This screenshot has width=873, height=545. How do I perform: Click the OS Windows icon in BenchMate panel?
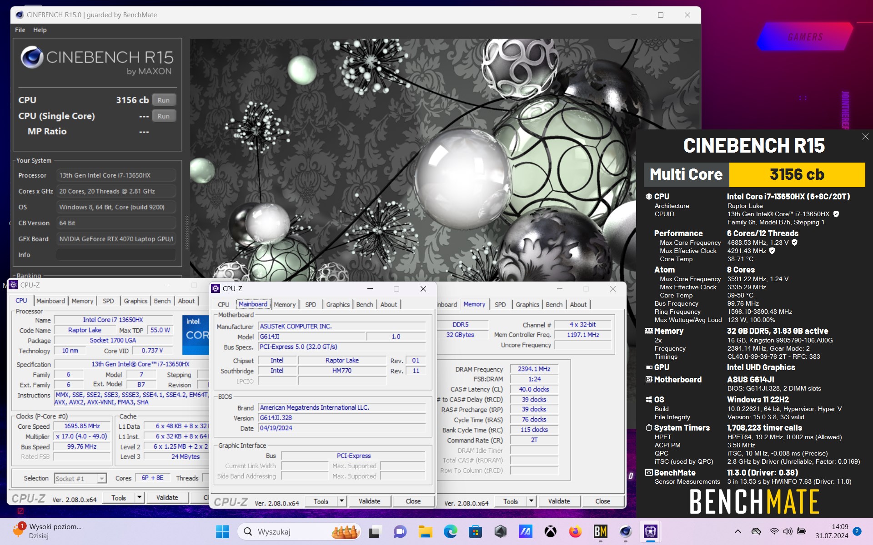649,400
